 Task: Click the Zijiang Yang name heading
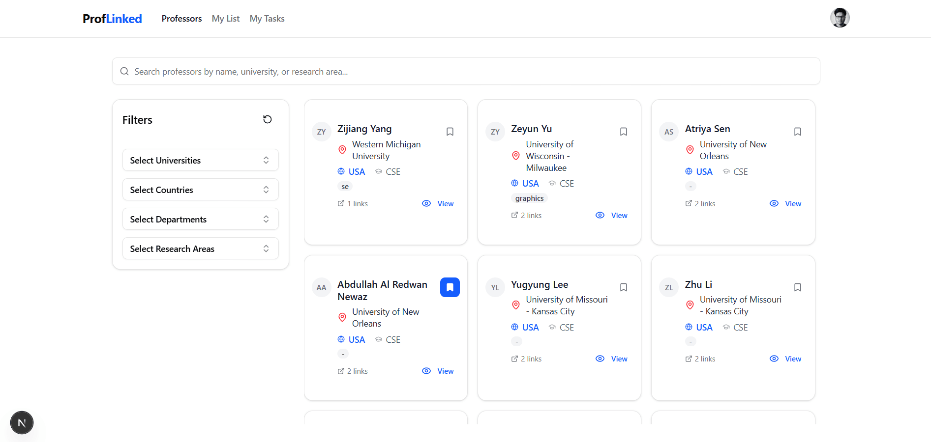(364, 129)
